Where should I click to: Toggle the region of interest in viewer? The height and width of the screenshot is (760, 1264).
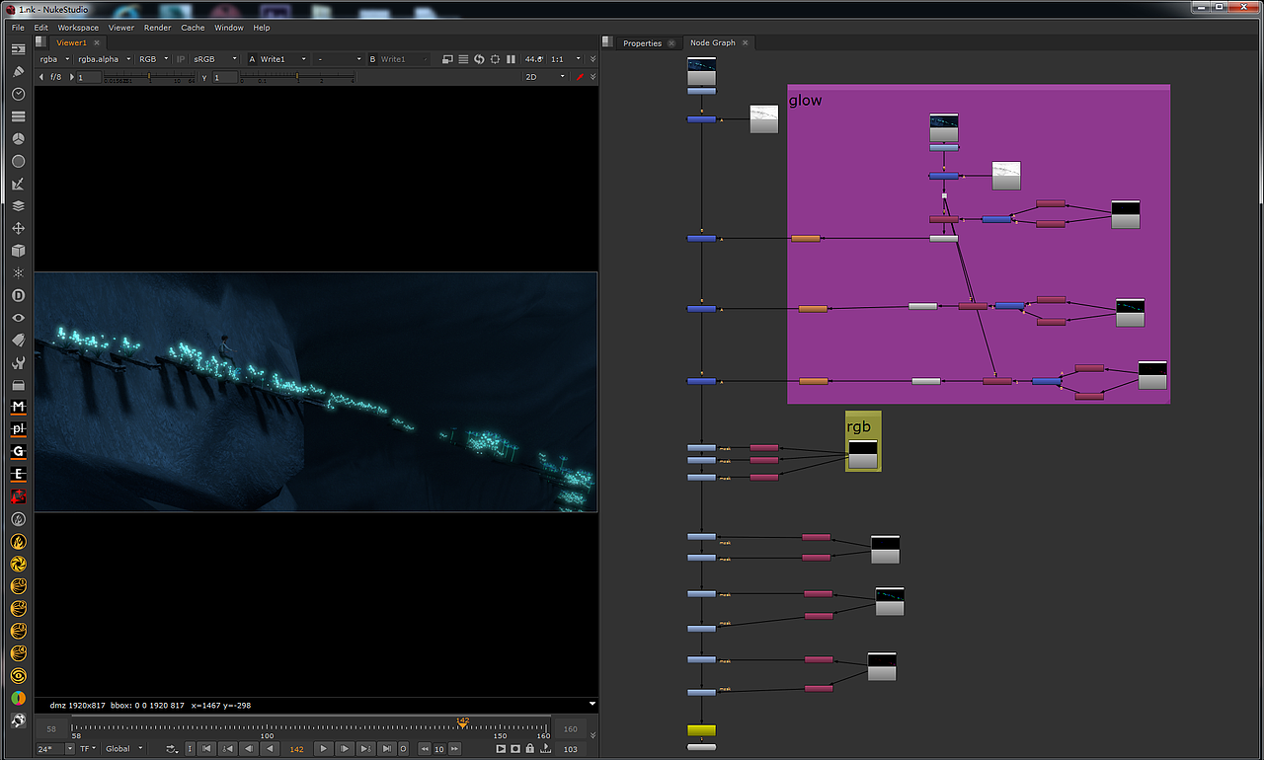[496, 59]
